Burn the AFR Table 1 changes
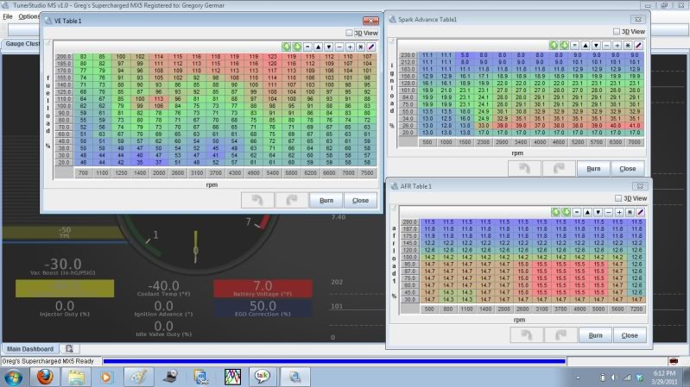 coord(595,335)
